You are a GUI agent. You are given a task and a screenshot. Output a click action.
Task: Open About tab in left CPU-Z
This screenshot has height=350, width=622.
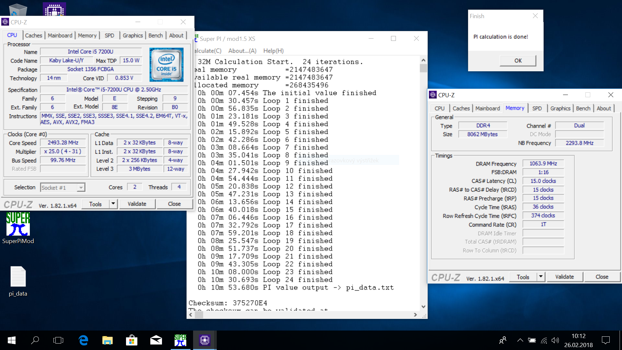point(176,35)
